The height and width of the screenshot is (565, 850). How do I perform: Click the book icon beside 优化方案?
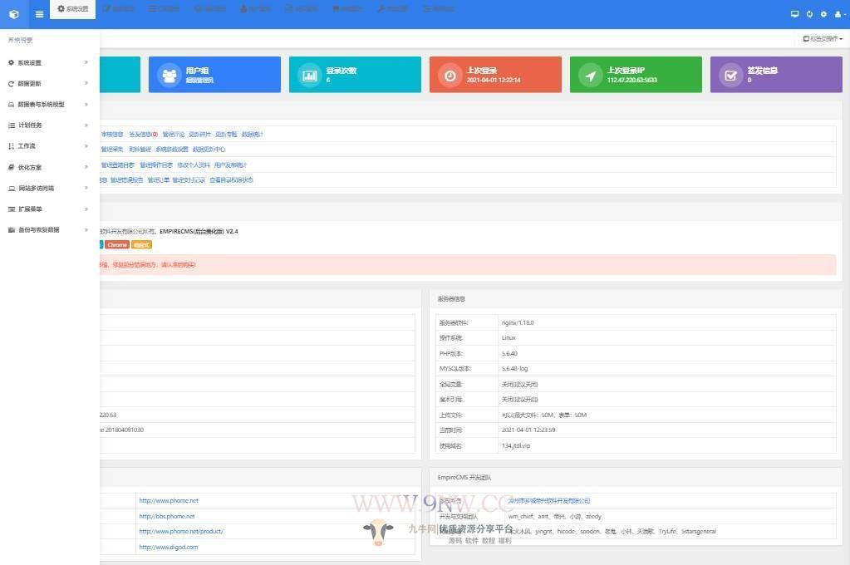point(11,168)
